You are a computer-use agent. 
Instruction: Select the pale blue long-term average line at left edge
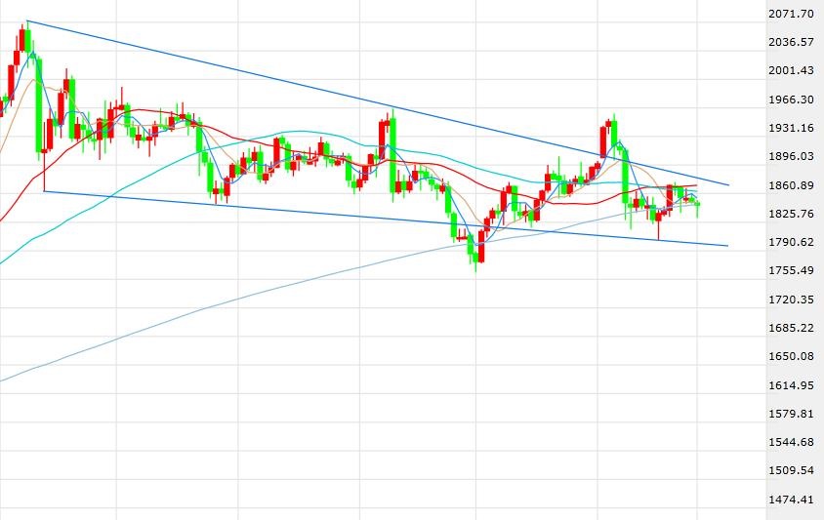pos(3,380)
